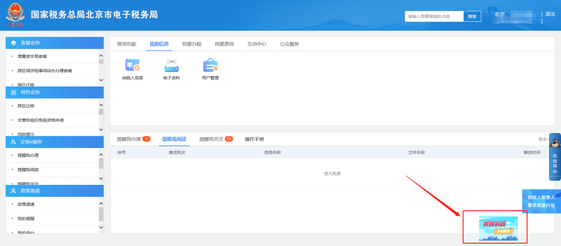Switch to the 我要办税 tab
Viewport: 561px width, 246px height.
(x=191, y=44)
